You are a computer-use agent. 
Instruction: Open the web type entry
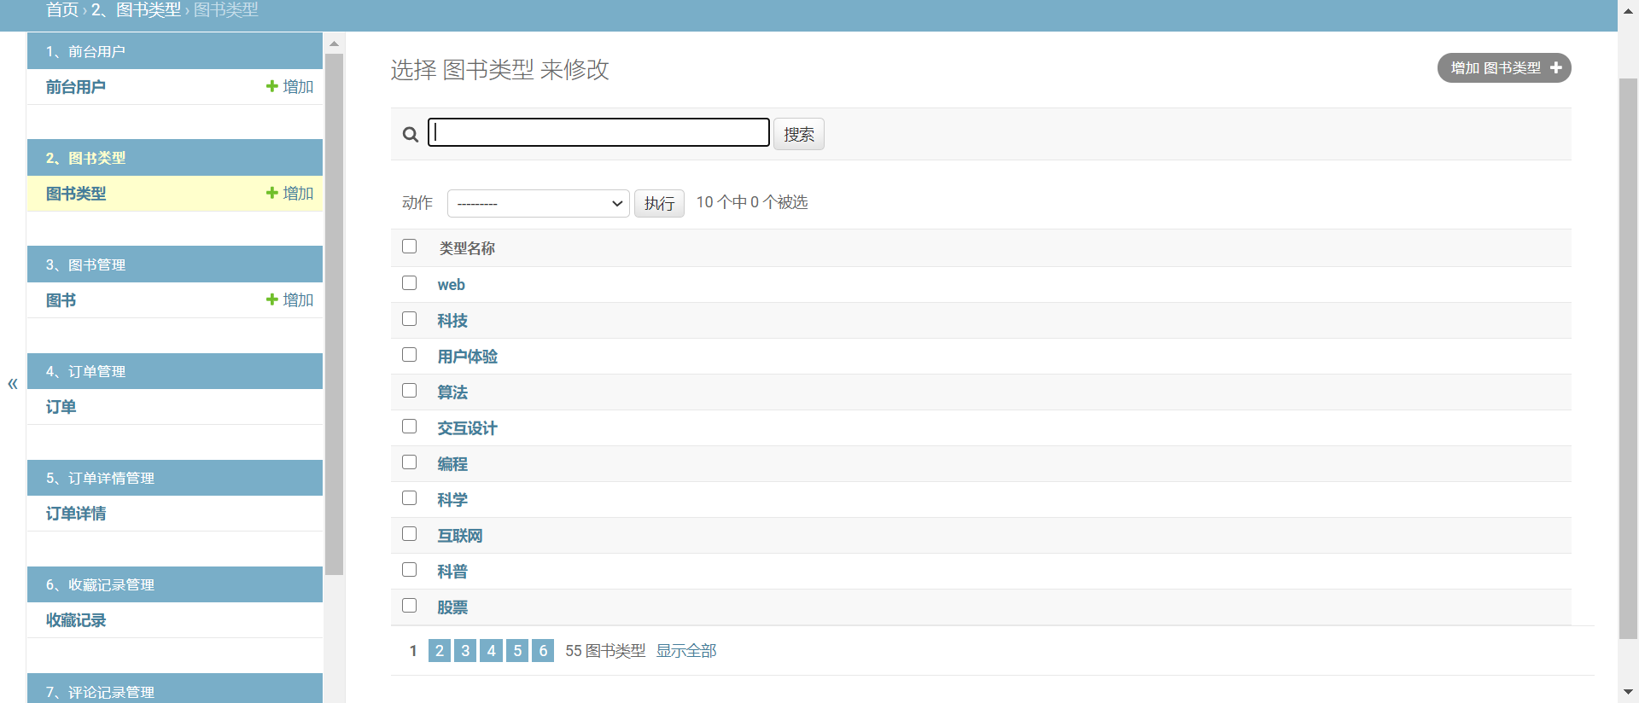[452, 285]
